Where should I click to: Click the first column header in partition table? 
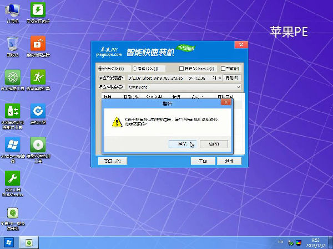pyautogui.click(x=108, y=97)
